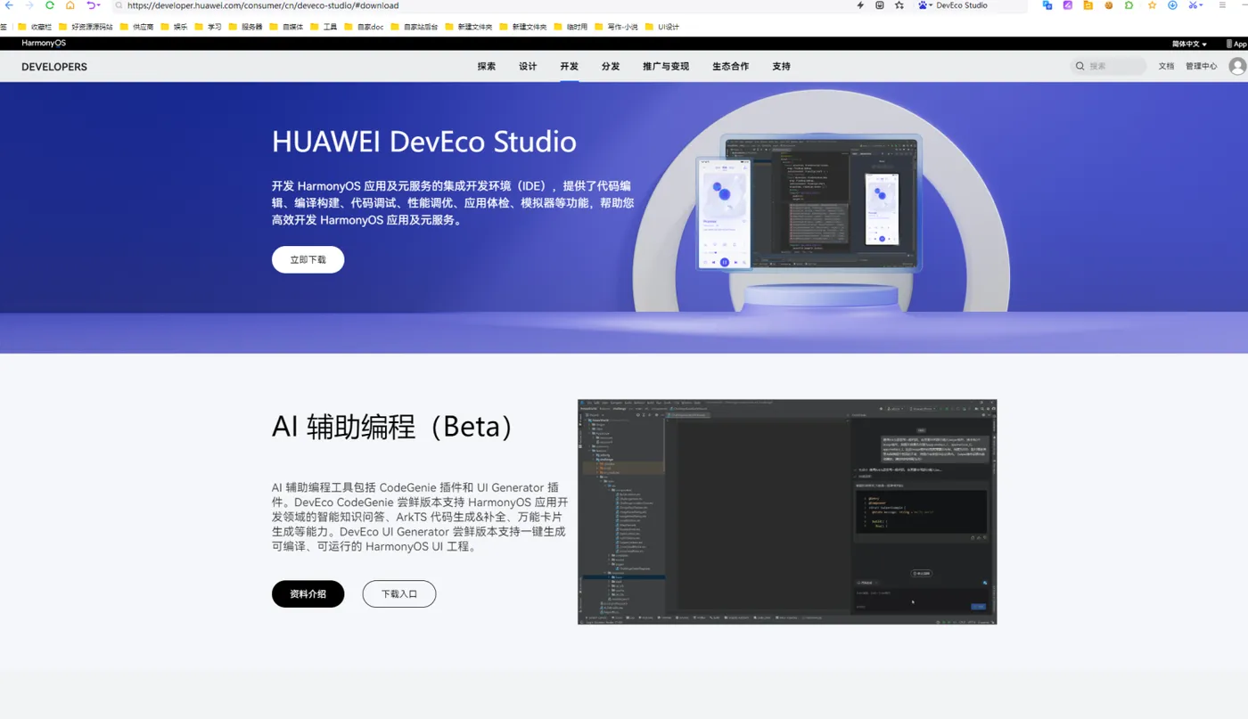Open the 自媒体 bookmark folder
This screenshot has height=719, width=1248.
(x=286, y=27)
